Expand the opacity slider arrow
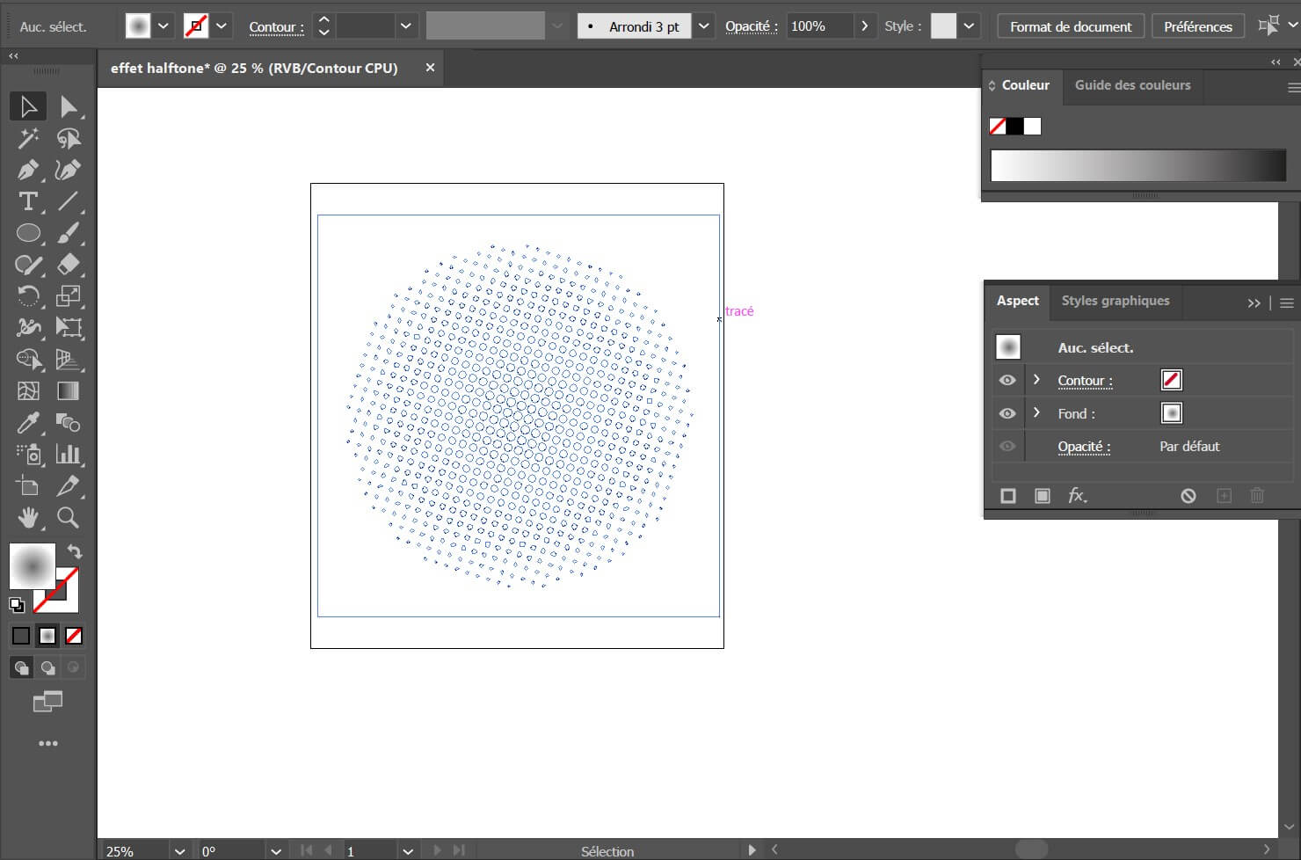The height and width of the screenshot is (860, 1301). click(865, 26)
